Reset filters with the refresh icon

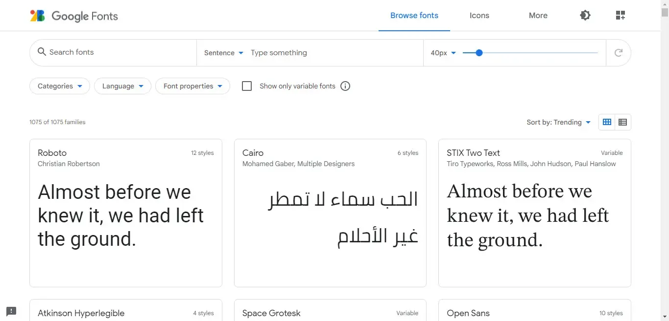point(619,53)
